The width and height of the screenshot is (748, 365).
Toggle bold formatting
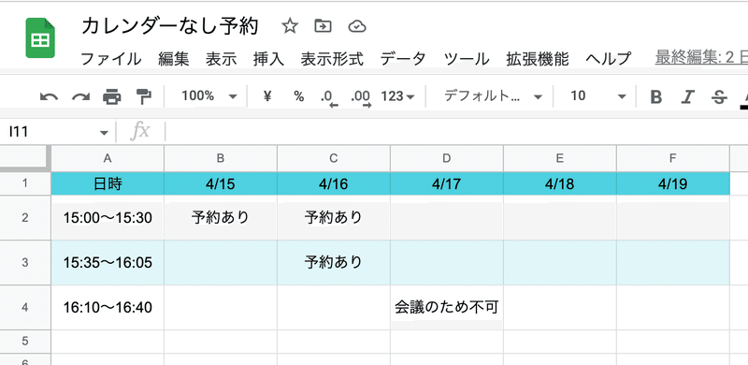pyautogui.click(x=656, y=97)
